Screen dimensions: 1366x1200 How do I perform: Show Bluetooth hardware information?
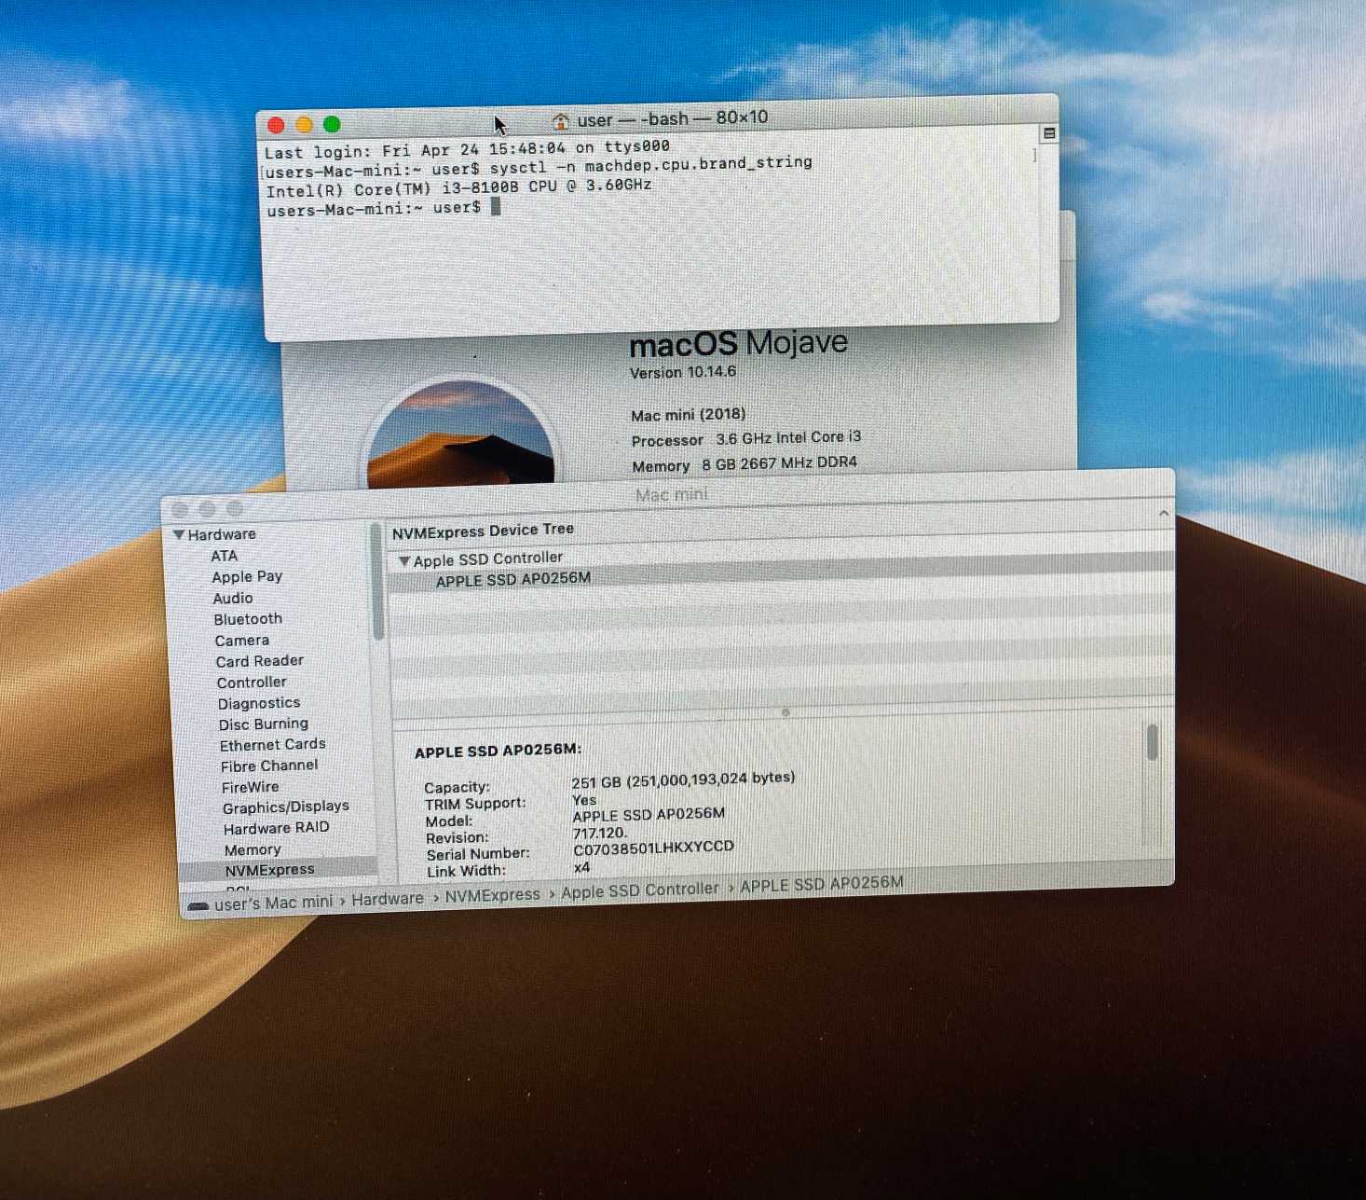(x=248, y=619)
